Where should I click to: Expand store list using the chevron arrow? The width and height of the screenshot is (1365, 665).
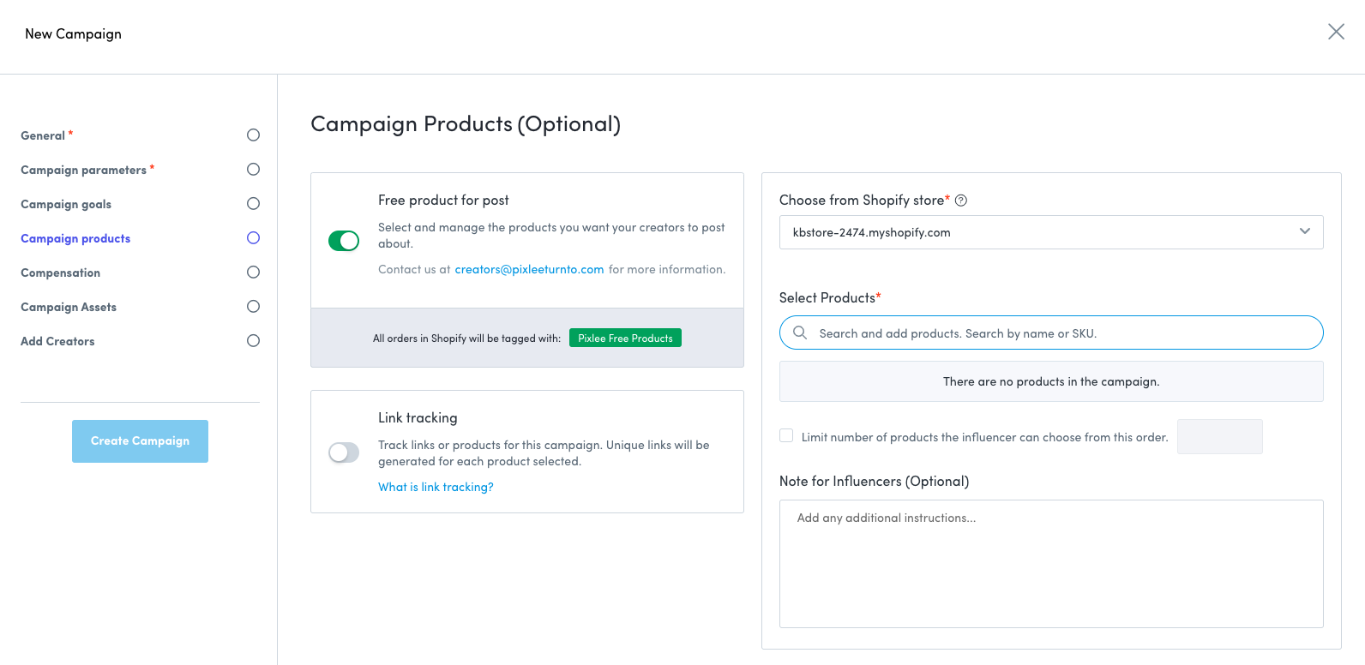pos(1304,231)
